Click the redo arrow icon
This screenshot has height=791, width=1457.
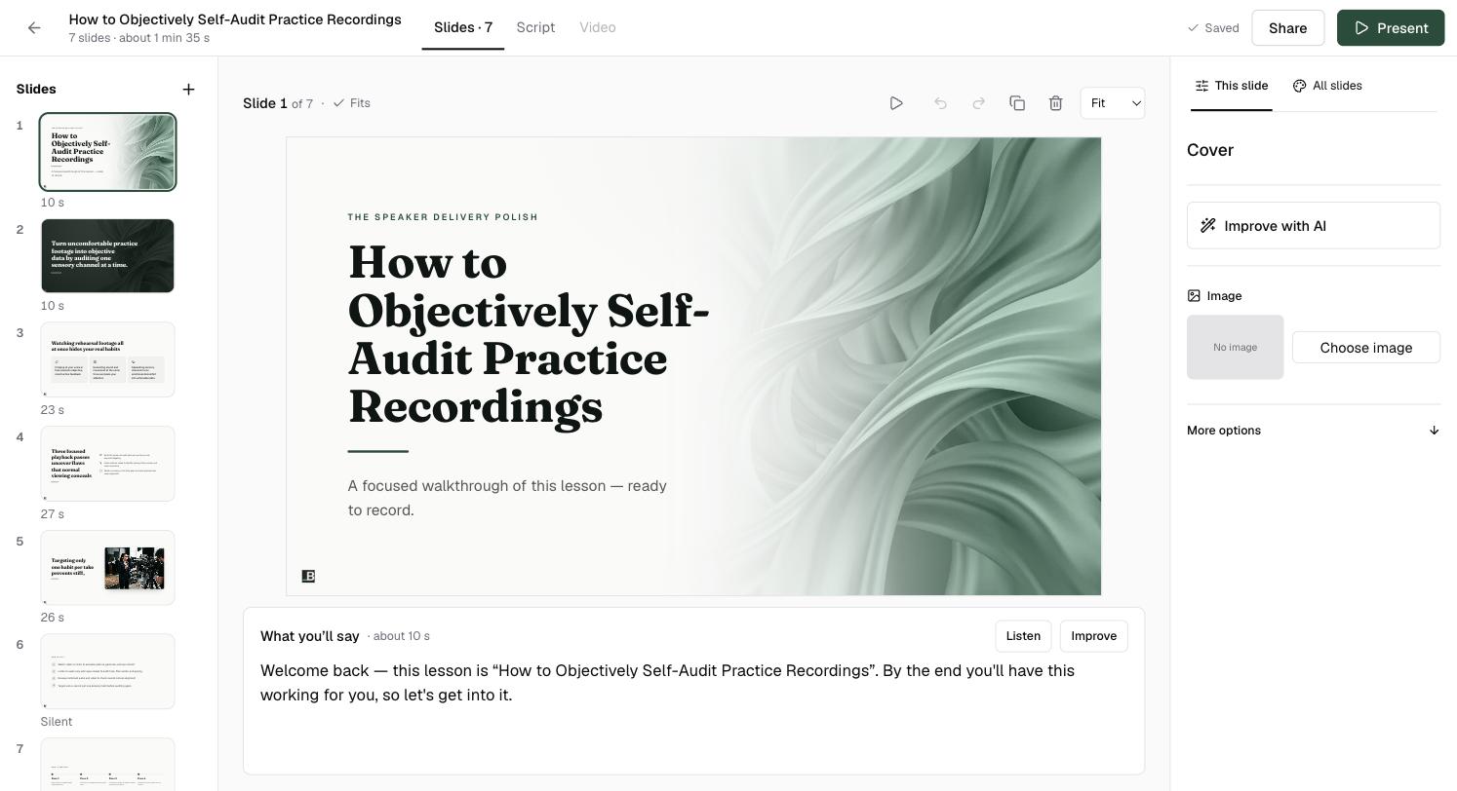pos(978,103)
